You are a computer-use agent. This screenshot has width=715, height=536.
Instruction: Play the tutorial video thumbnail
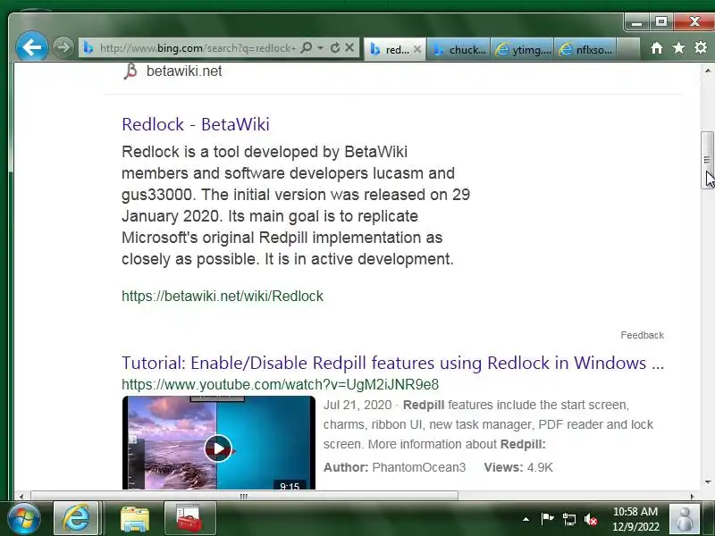(218, 448)
